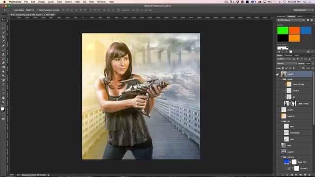315x177 pixels.
Task: Select the Horizontal Type tool
Action: pyautogui.click(x=3, y=85)
